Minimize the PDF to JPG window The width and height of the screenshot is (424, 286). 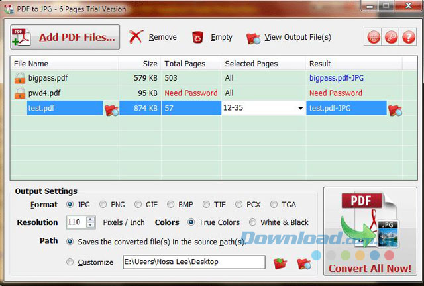370,6
